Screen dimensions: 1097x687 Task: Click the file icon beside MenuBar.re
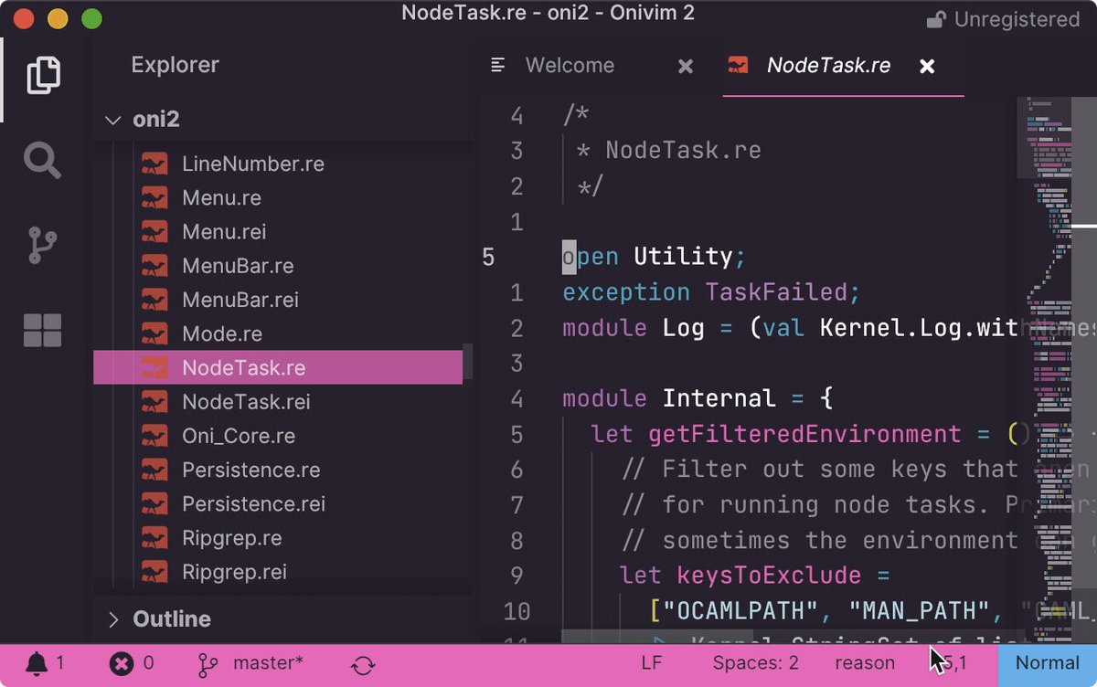154,266
